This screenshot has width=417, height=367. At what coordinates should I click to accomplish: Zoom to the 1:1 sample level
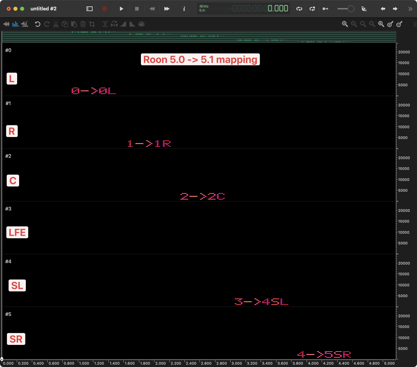pos(372,24)
